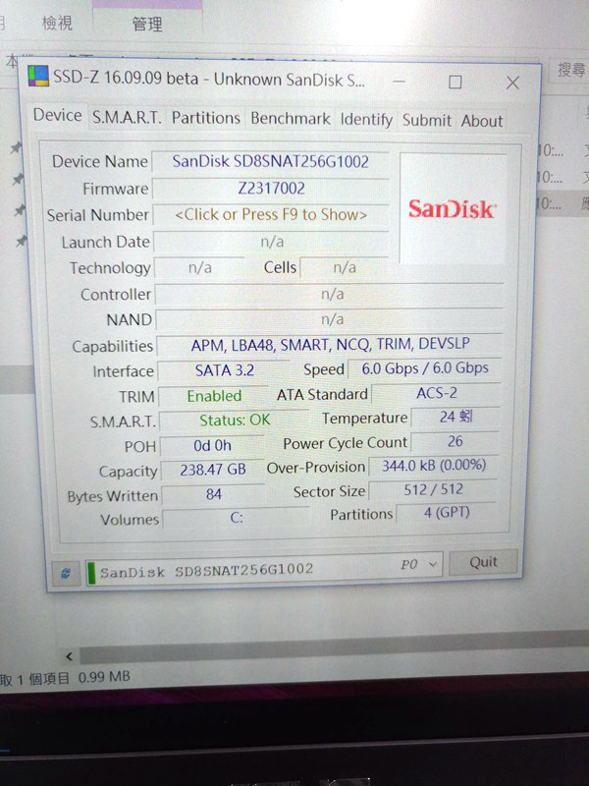Click the ATA Standard value ACS-2
This screenshot has height=786, width=589.
[436, 392]
